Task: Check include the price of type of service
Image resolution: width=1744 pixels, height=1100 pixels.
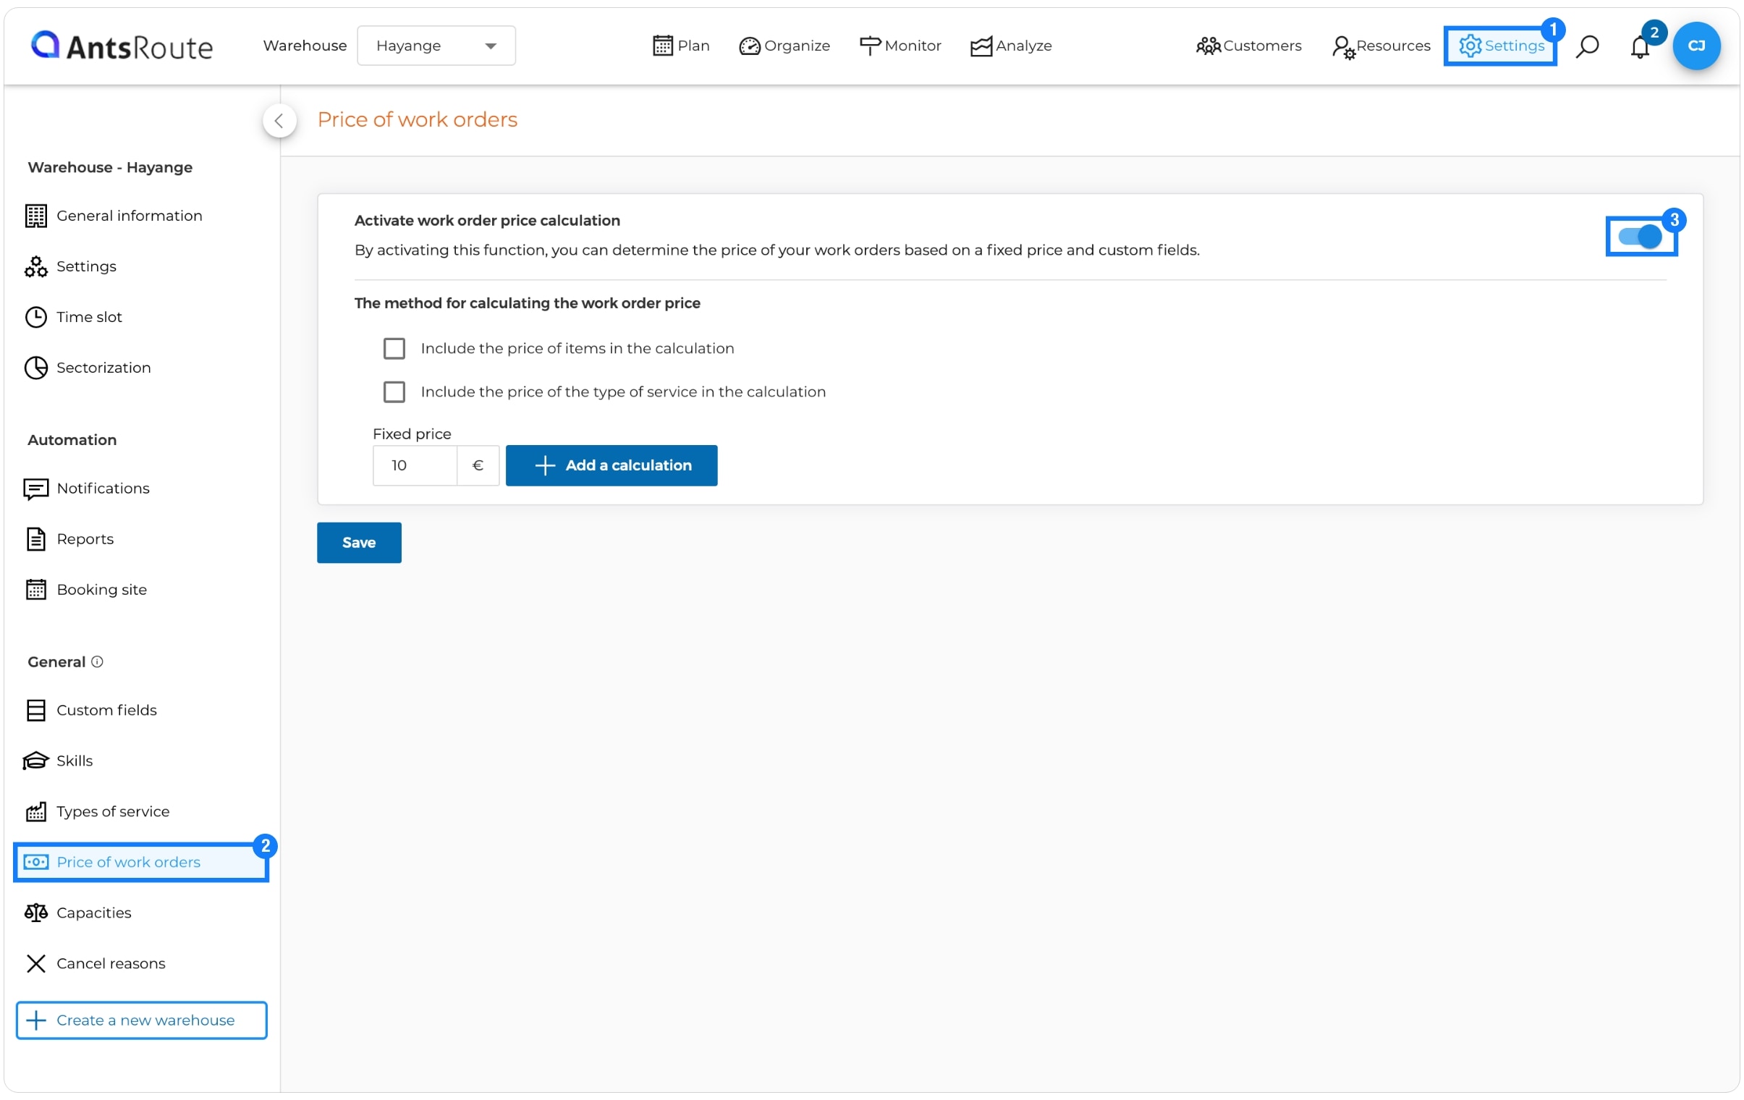Action: (x=394, y=392)
